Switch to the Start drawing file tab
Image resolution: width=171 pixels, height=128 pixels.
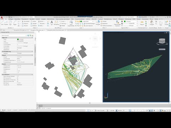(x=4, y=30)
